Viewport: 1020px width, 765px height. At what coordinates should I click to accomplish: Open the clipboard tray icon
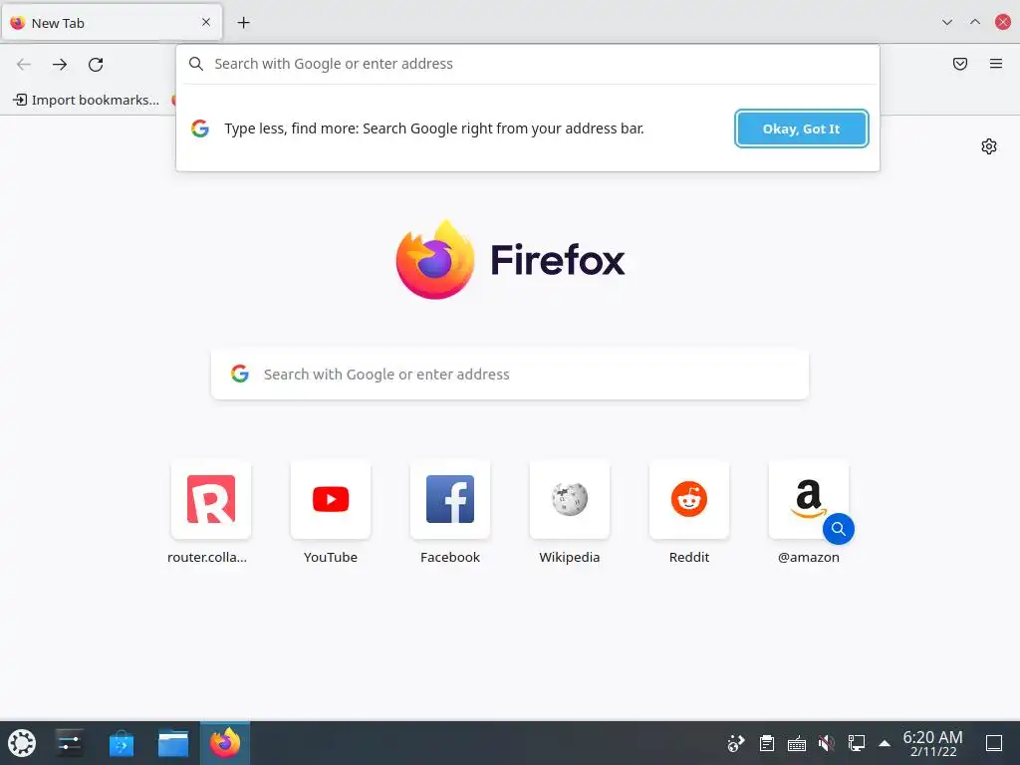click(x=767, y=743)
